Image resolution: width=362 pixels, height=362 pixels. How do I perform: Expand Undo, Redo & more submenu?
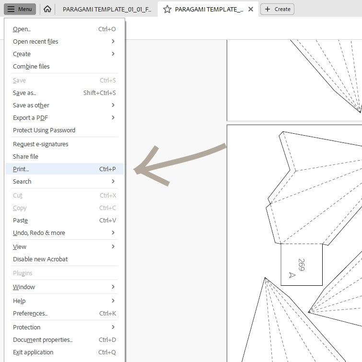(64, 233)
